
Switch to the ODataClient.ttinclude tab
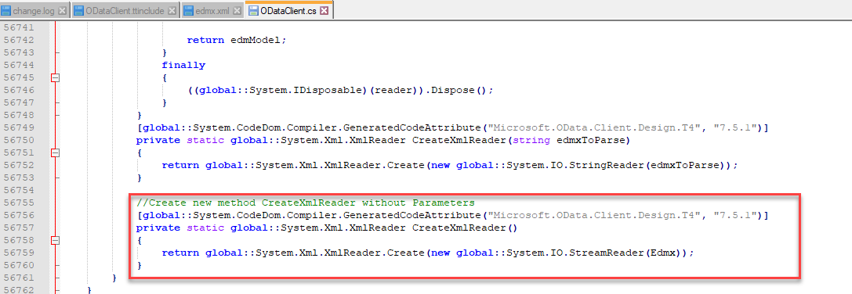(x=125, y=11)
